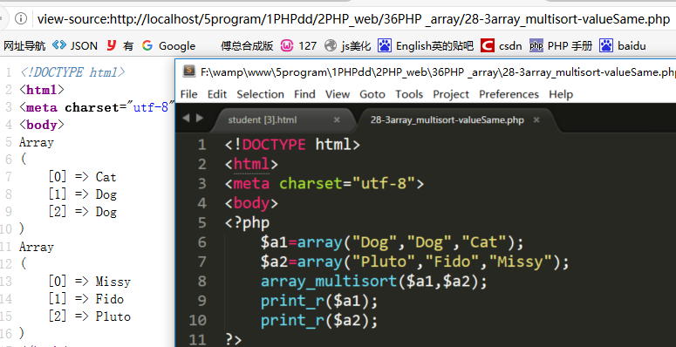Open the PHP 手册 bookmark
This screenshot has height=347, width=676.
click(x=561, y=45)
